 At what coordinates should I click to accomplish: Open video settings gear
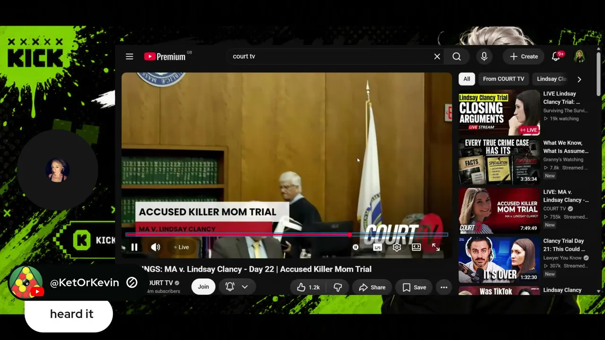click(x=397, y=247)
